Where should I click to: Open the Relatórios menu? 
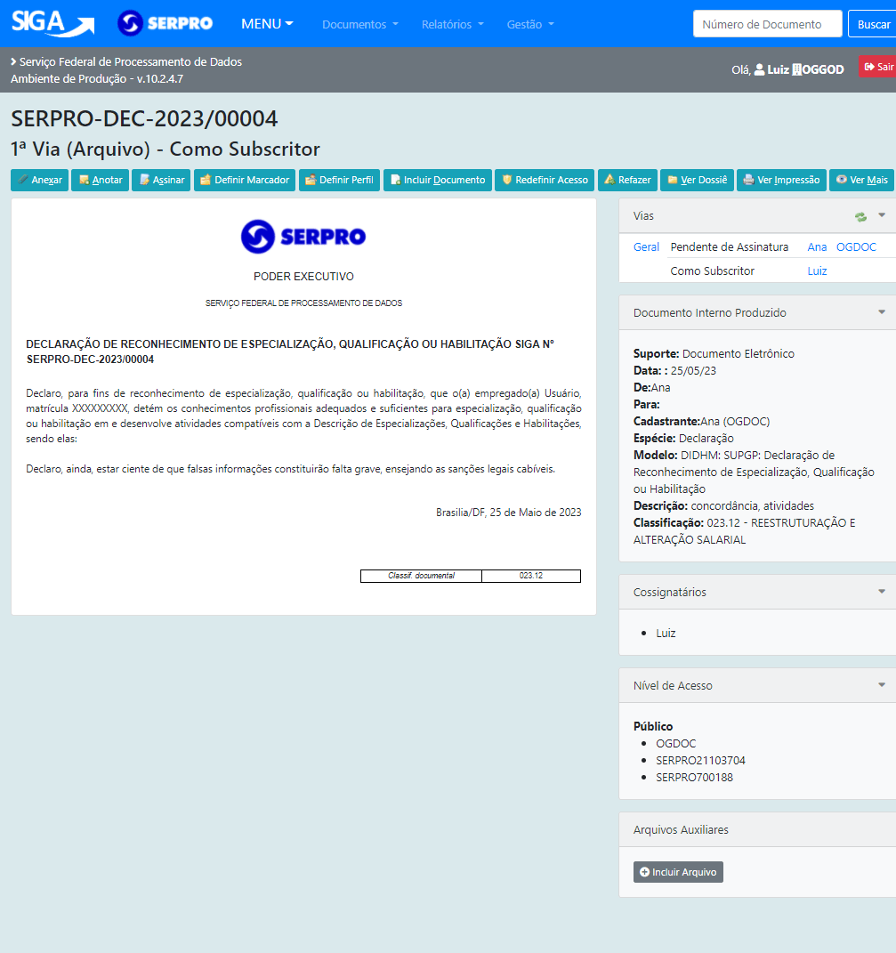(x=452, y=24)
